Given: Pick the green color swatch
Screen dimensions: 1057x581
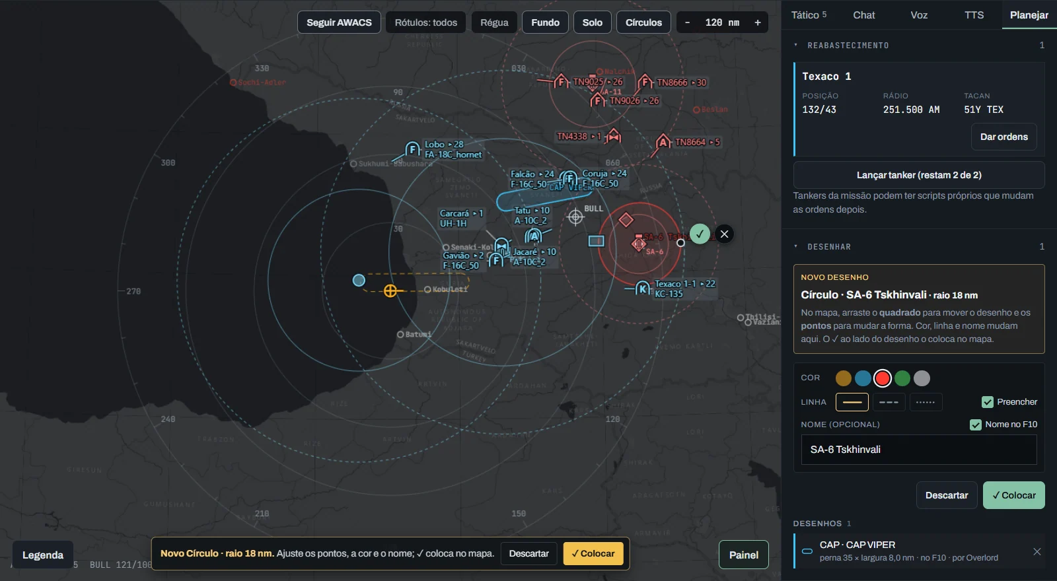Looking at the screenshot, I should pos(902,378).
